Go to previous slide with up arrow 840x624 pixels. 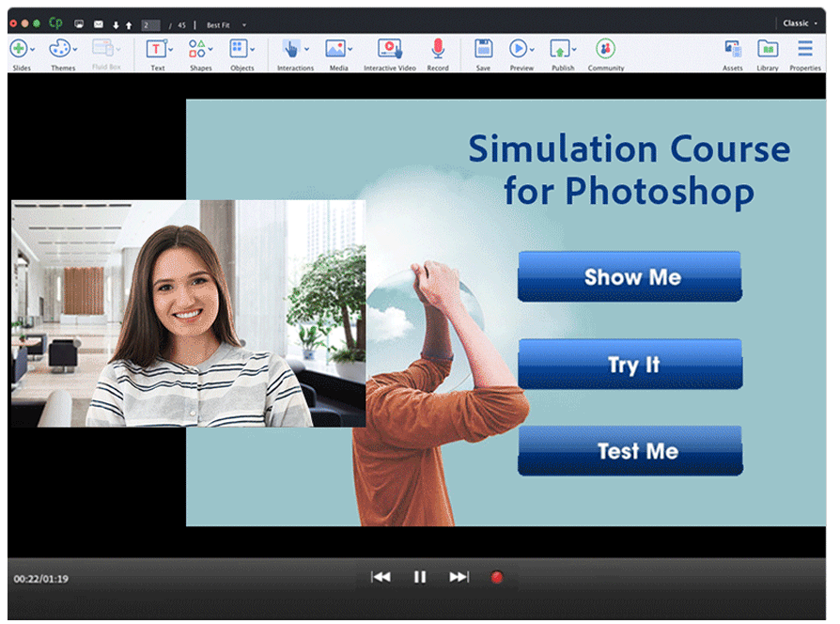point(129,25)
